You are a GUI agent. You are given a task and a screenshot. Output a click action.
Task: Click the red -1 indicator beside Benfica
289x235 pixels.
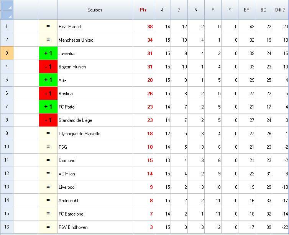coord(48,94)
